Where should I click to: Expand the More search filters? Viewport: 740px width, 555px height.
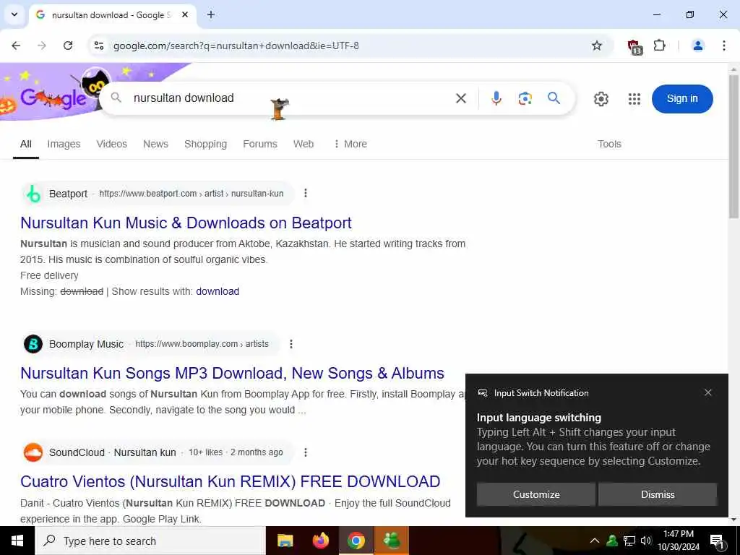click(350, 144)
